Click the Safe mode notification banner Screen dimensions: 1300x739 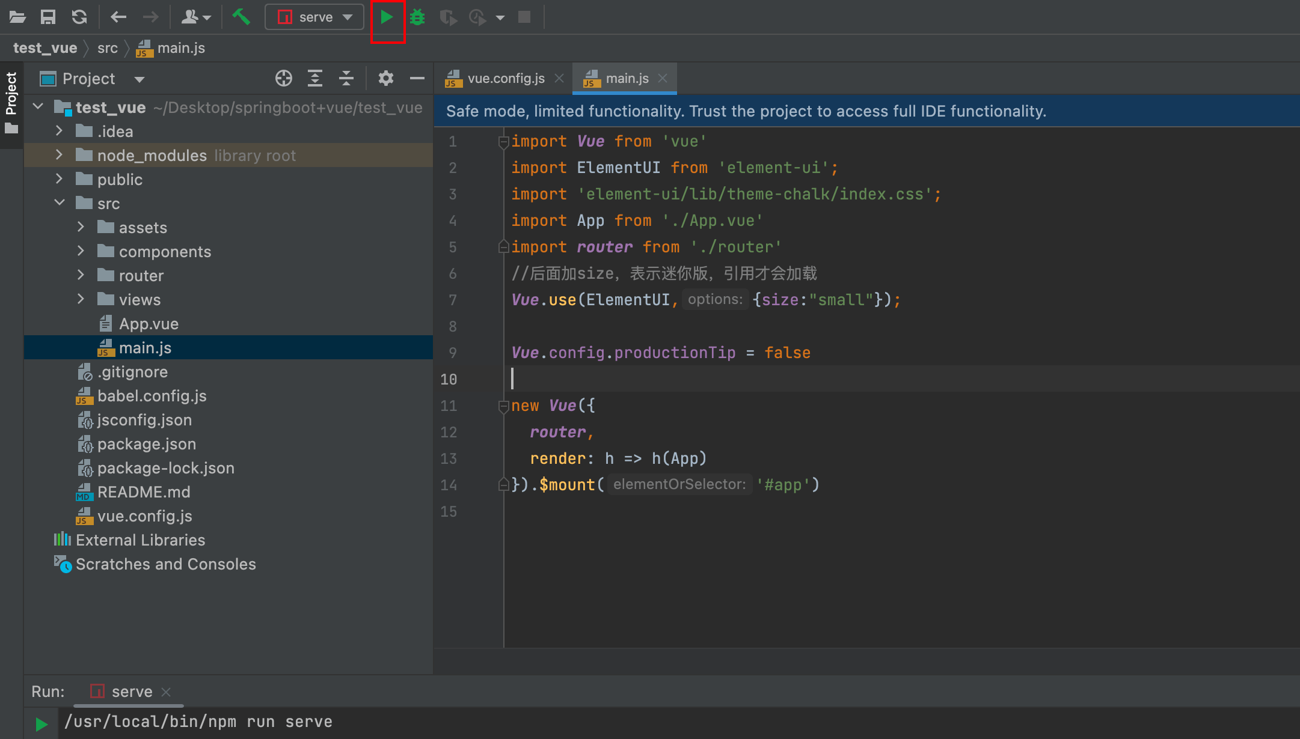pyautogui.click(x=866, y=111)
